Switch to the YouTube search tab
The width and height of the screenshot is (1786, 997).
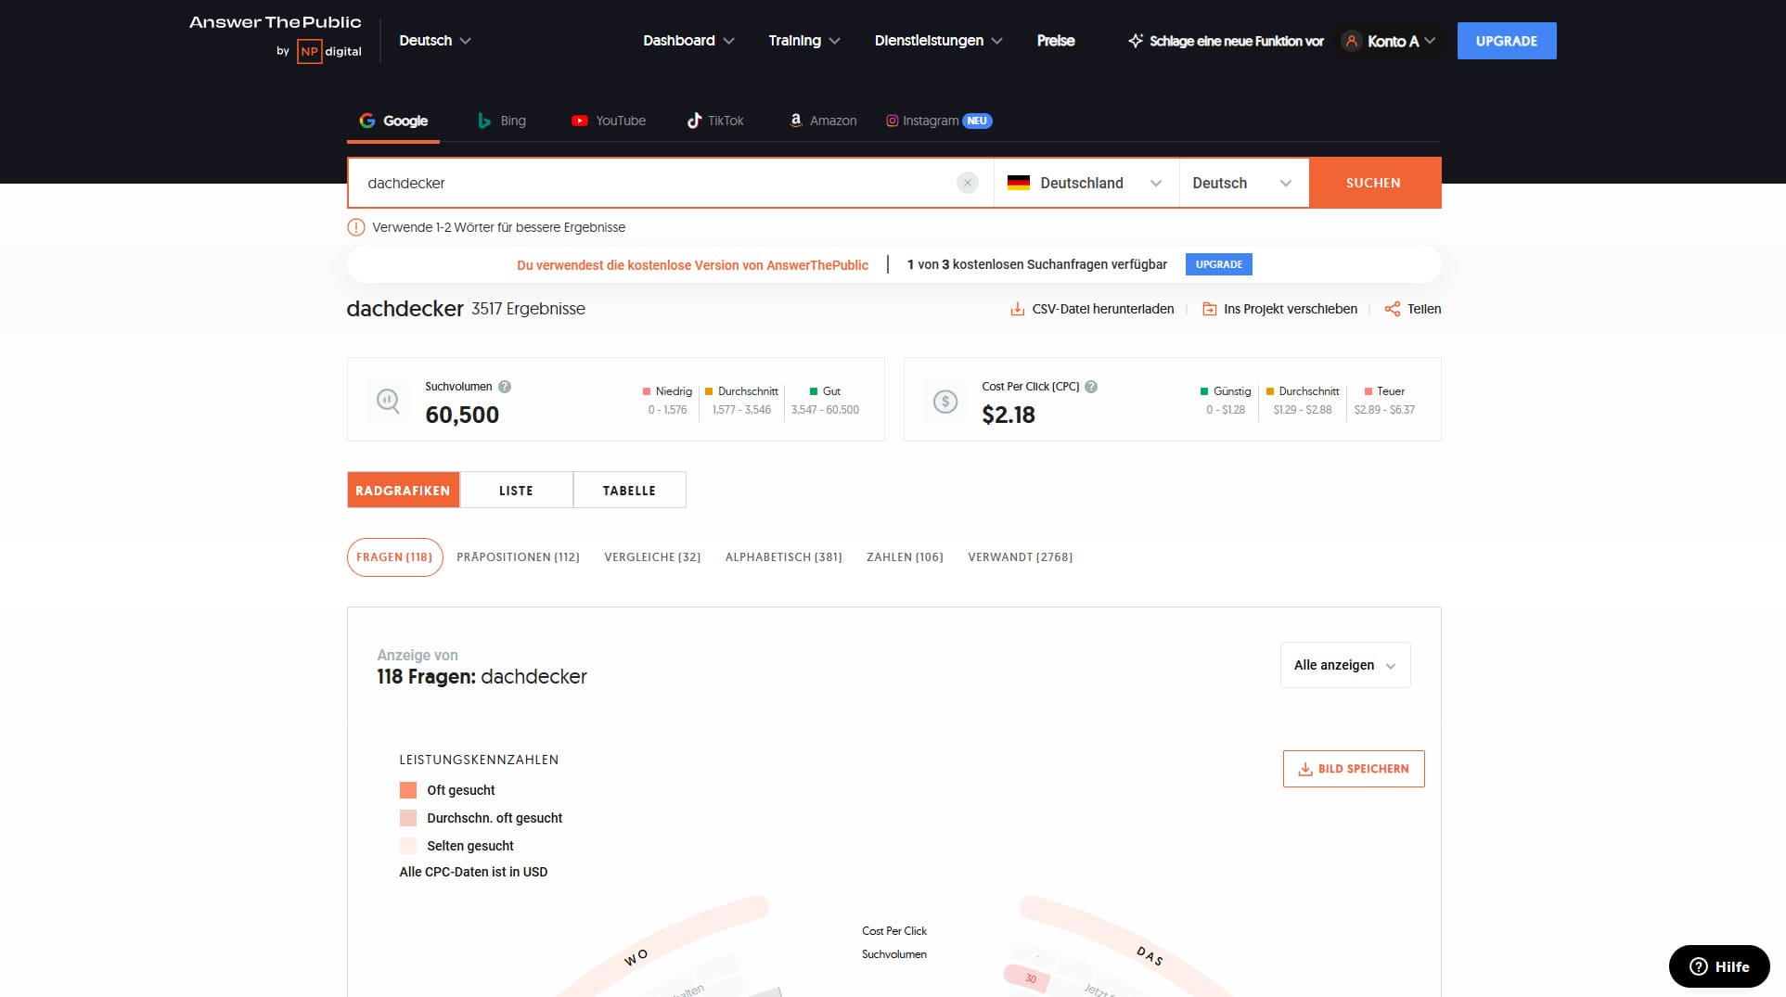click(x=609, y=121)
